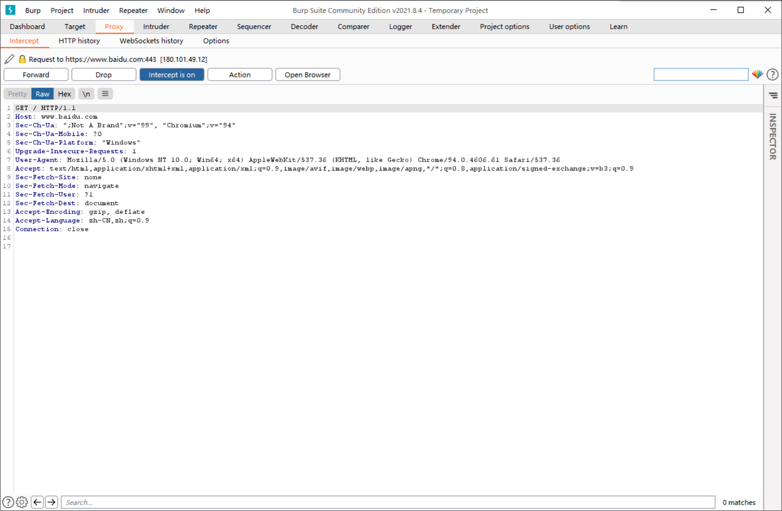Open the Project menu
The height and width of the screenshot is (511, 782).
62,10
